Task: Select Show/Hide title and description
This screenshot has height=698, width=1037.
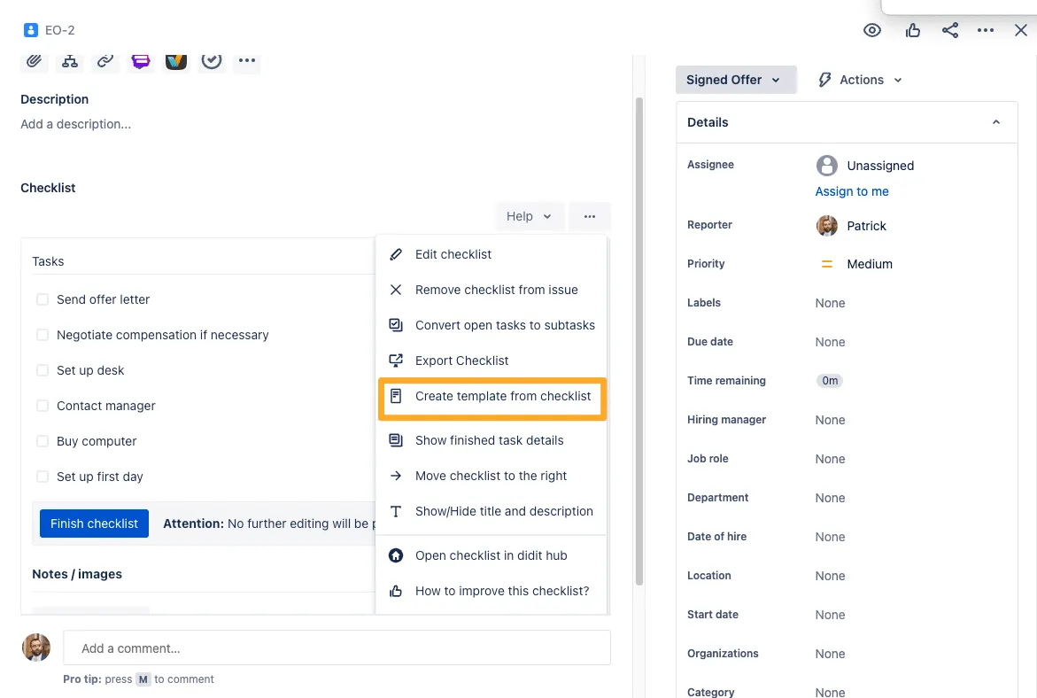Action: click(x=491, y=511)
